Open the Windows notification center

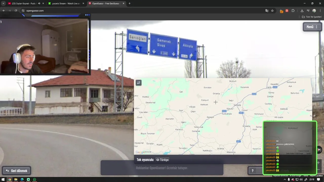(x=319, y=179)
